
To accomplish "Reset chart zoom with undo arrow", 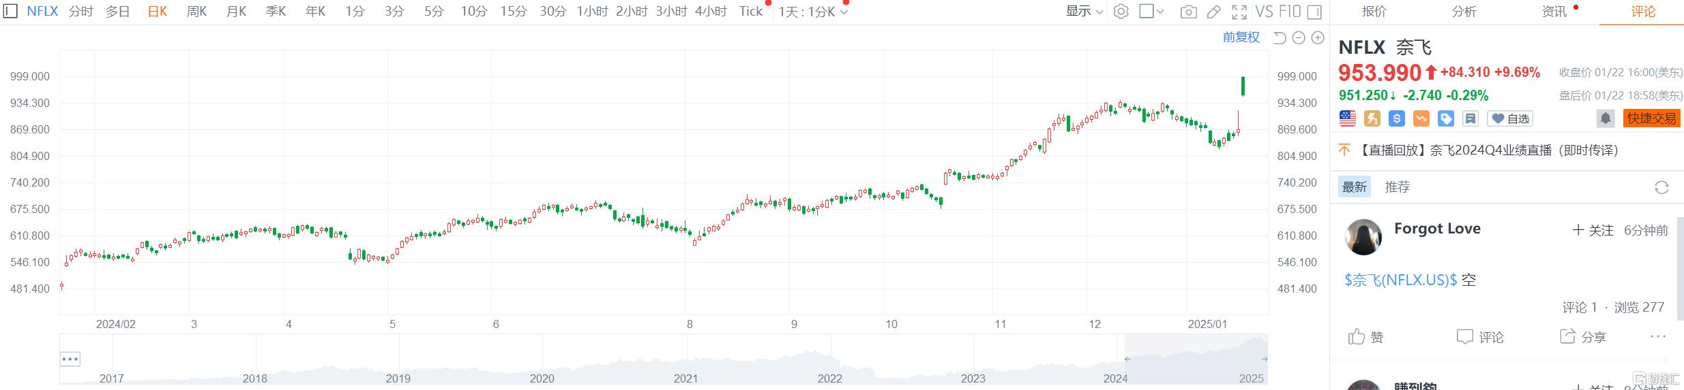I will 1280,38.
